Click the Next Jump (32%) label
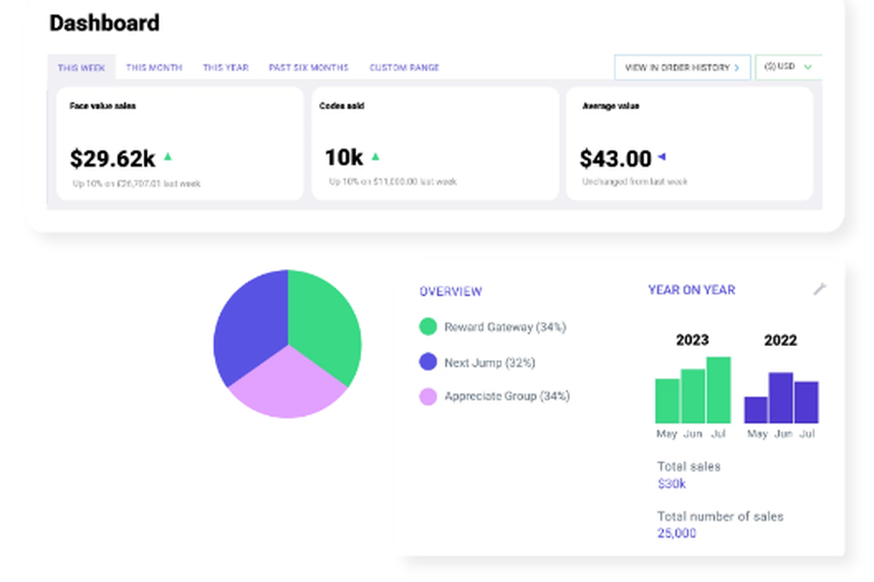The width and height of the screenshot is (874, 582). pyautogui.click(x=489, y=363)
